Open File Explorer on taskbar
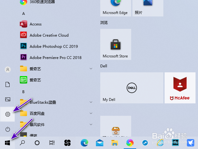Image resolution: width=198 pixels, height=149 pixels. [x=114, y=143]
